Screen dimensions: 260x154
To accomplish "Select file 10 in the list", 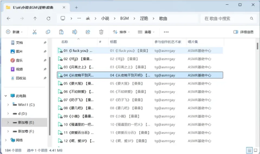I will pos(140,124).
